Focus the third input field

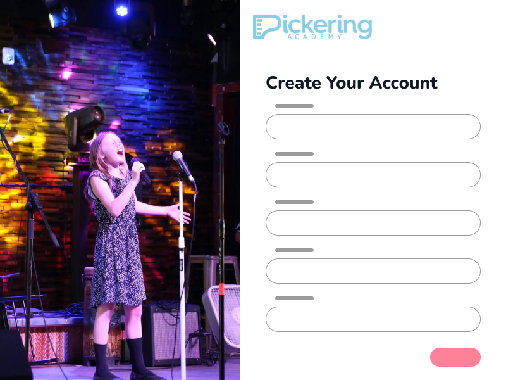(373, 223)
